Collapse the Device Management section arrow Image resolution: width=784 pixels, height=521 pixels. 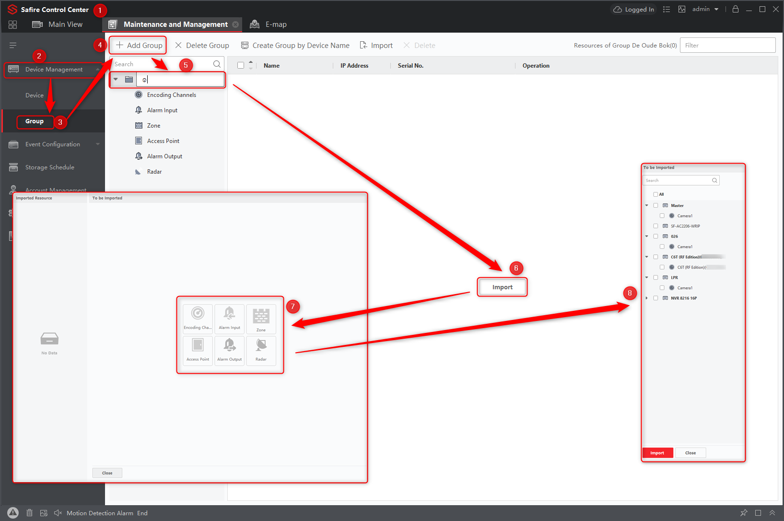[98, 70]
